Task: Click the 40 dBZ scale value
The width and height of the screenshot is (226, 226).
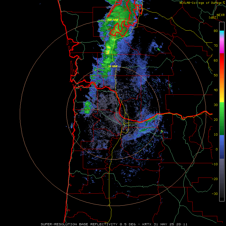Action: tap(216, 90)
